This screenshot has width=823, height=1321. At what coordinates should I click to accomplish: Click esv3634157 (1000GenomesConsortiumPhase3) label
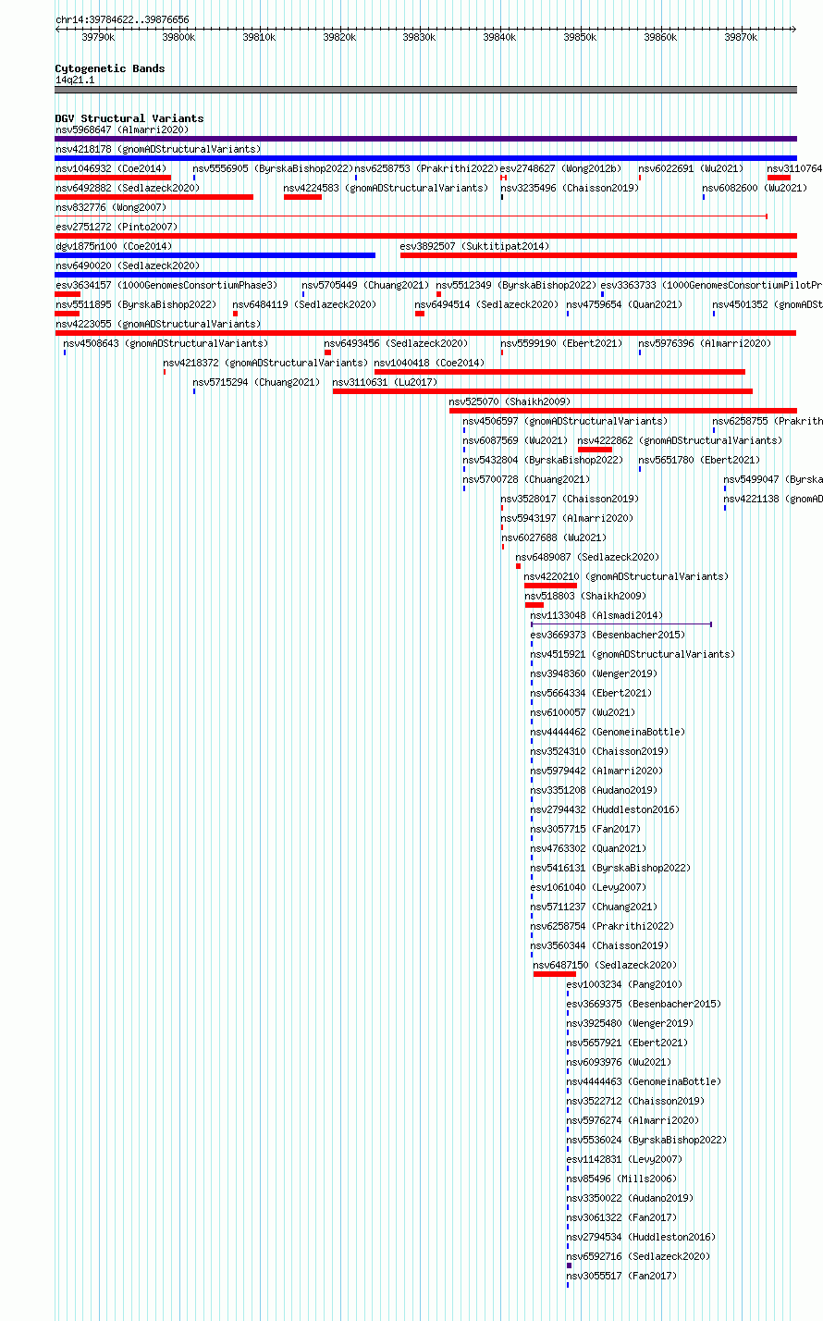(166, 285)
